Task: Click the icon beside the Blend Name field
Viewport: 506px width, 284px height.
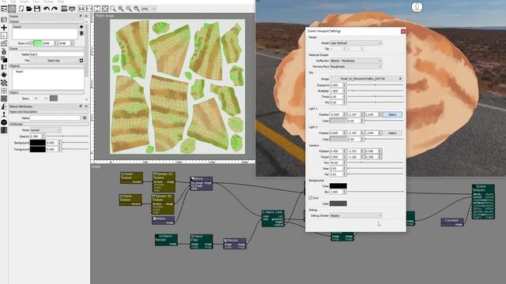Action: click(x=85, y=118)
